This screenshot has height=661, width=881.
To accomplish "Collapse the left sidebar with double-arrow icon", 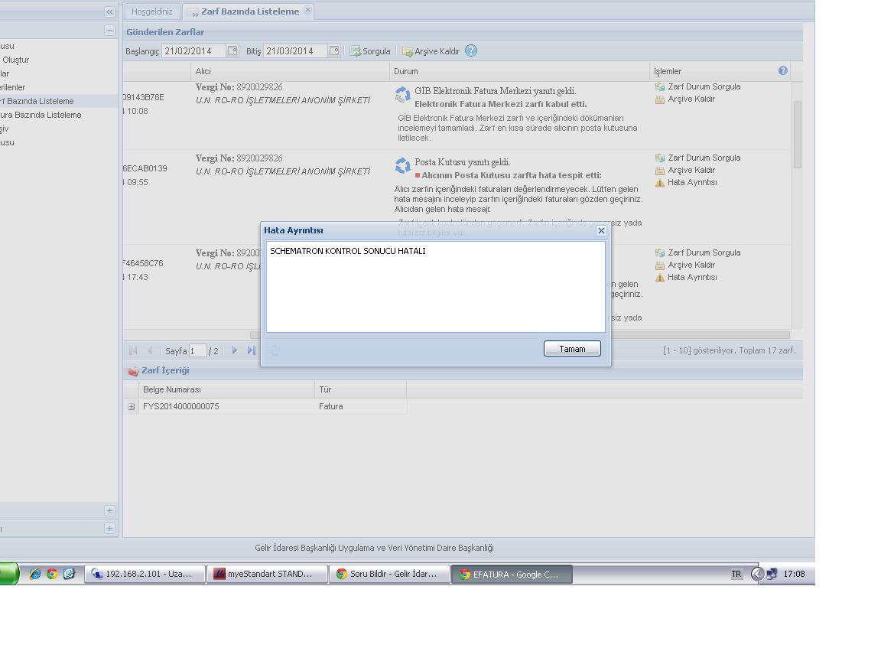I will 109,11.
